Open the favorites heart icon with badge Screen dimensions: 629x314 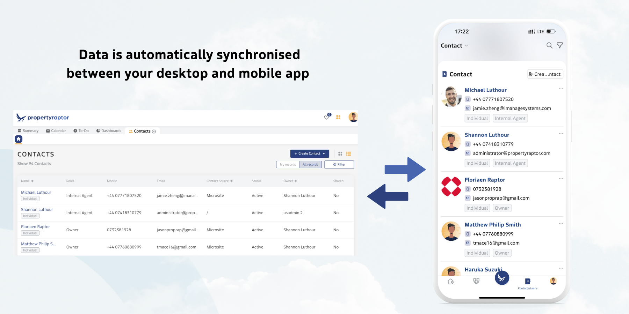[327, 117]
